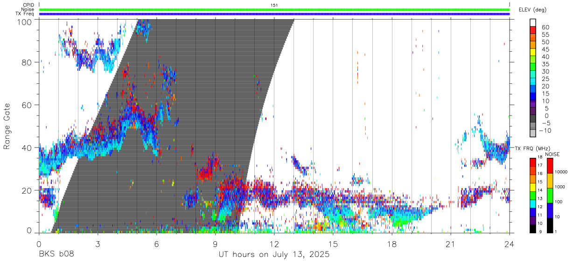Screen dimensions: 573x264
Task: Click the 10000 label on NOISE colorbar
Action: [561, 172]
